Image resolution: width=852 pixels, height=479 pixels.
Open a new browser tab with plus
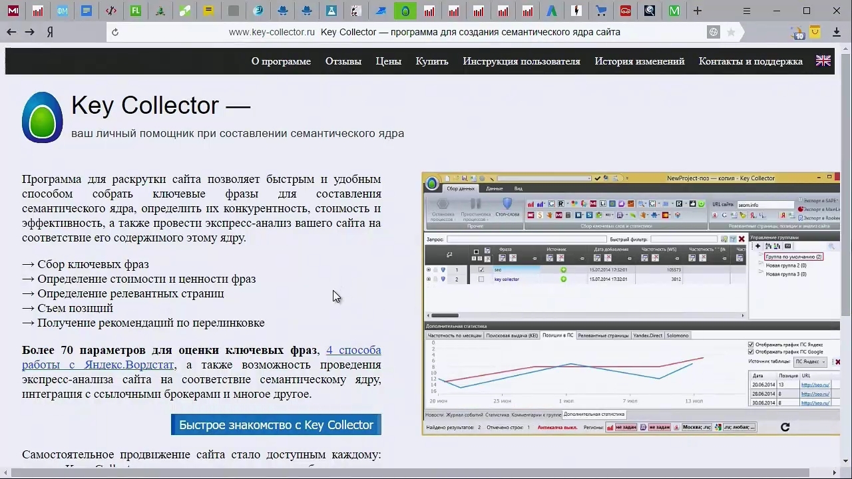pyautogui.click(x=698, y=11)
